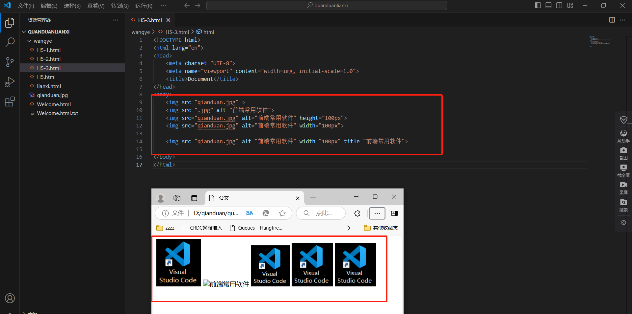632x314 pixels.
Task: Open the Explorer view in activity bar
Action: 10,23
